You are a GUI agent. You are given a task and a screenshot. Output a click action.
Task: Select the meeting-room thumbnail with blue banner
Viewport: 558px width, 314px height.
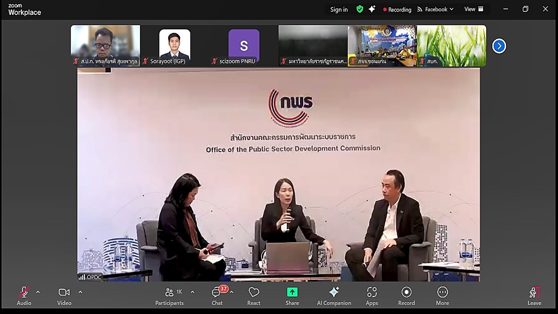[x=382, y=46]
